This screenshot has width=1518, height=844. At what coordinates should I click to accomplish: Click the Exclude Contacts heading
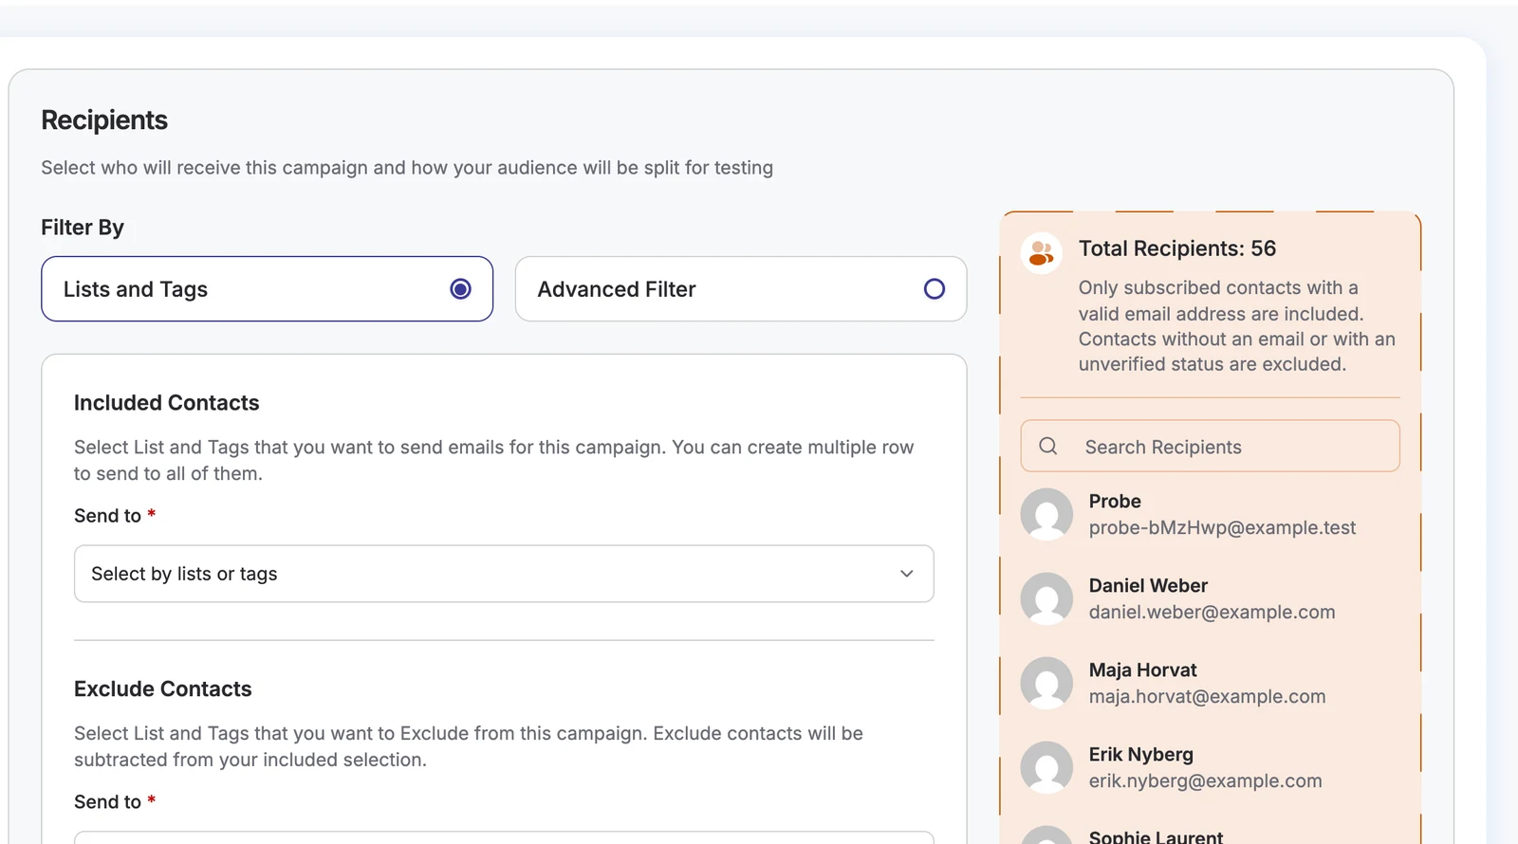[x=162, y=689]
